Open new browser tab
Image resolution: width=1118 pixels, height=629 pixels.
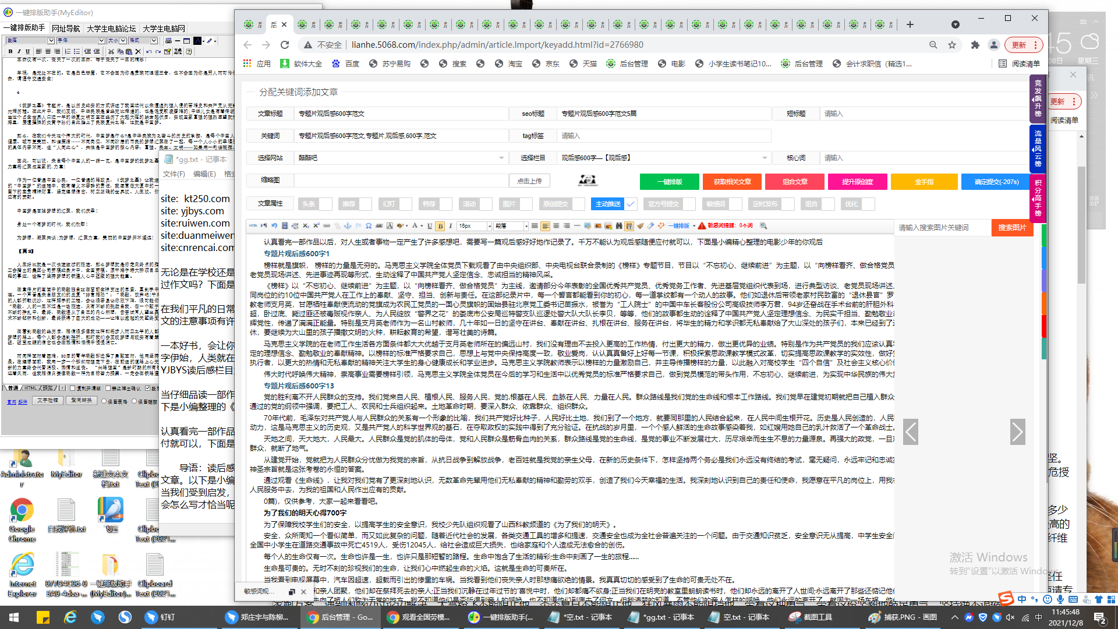910,24
